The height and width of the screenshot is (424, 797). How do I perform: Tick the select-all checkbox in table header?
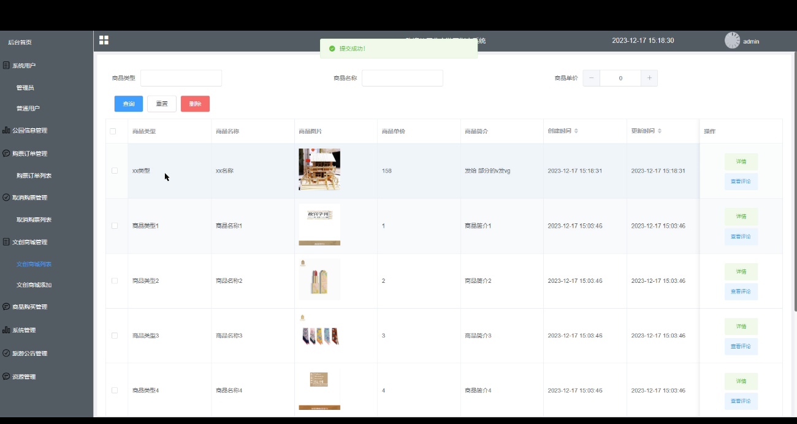(x=113, y=131)
